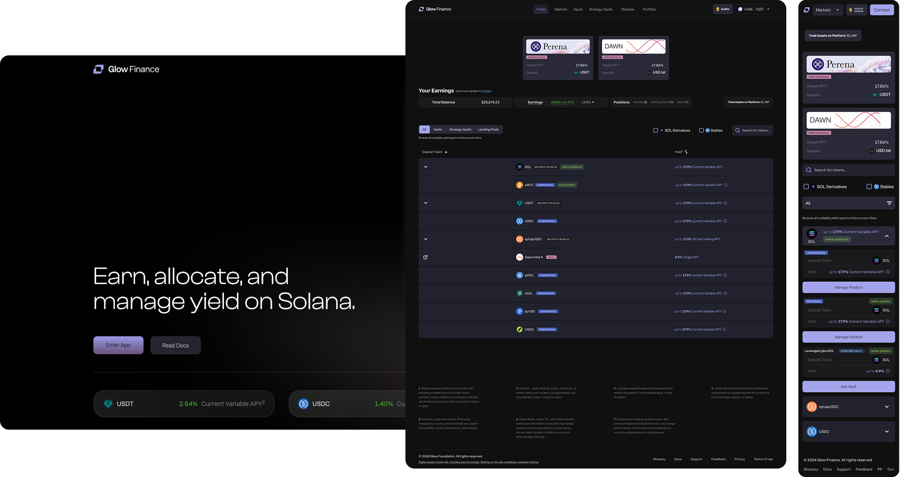Open the wallet 0x88...132D dropdown
Screen dimensions: 907x477
(754, 9)
